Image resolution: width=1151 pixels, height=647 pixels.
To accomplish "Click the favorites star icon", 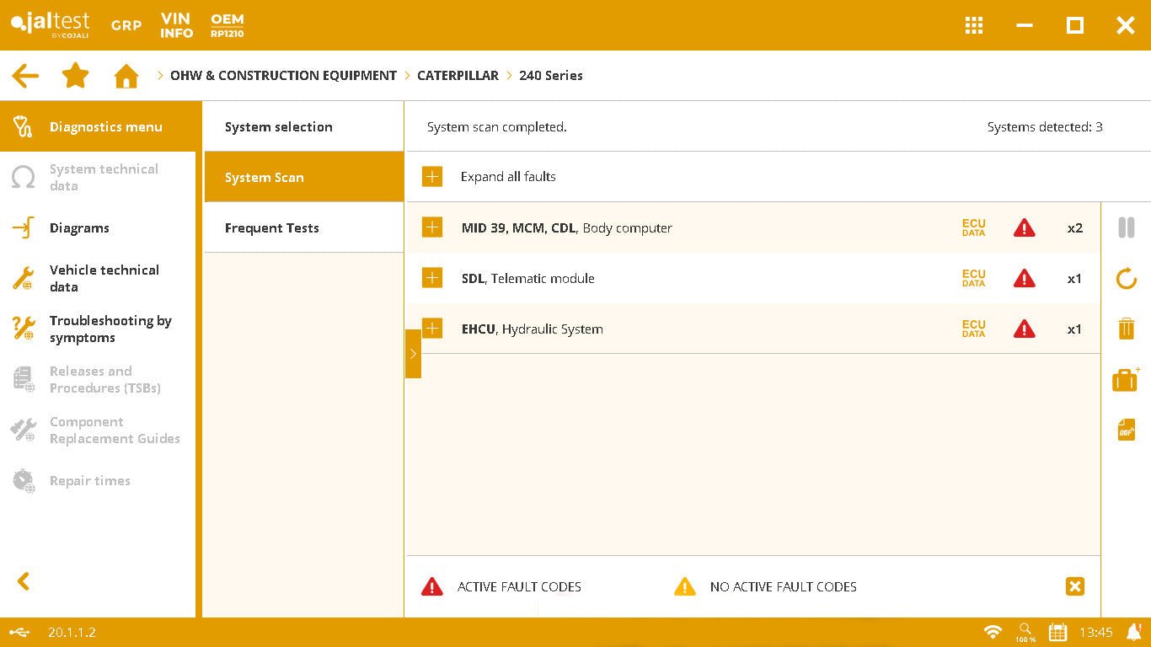I will 76,76.
